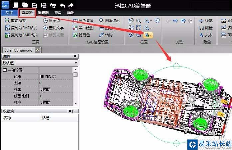Collapse the 一般设置 section
The width and height of the screenshot is (232, 150).
point(5,70)
